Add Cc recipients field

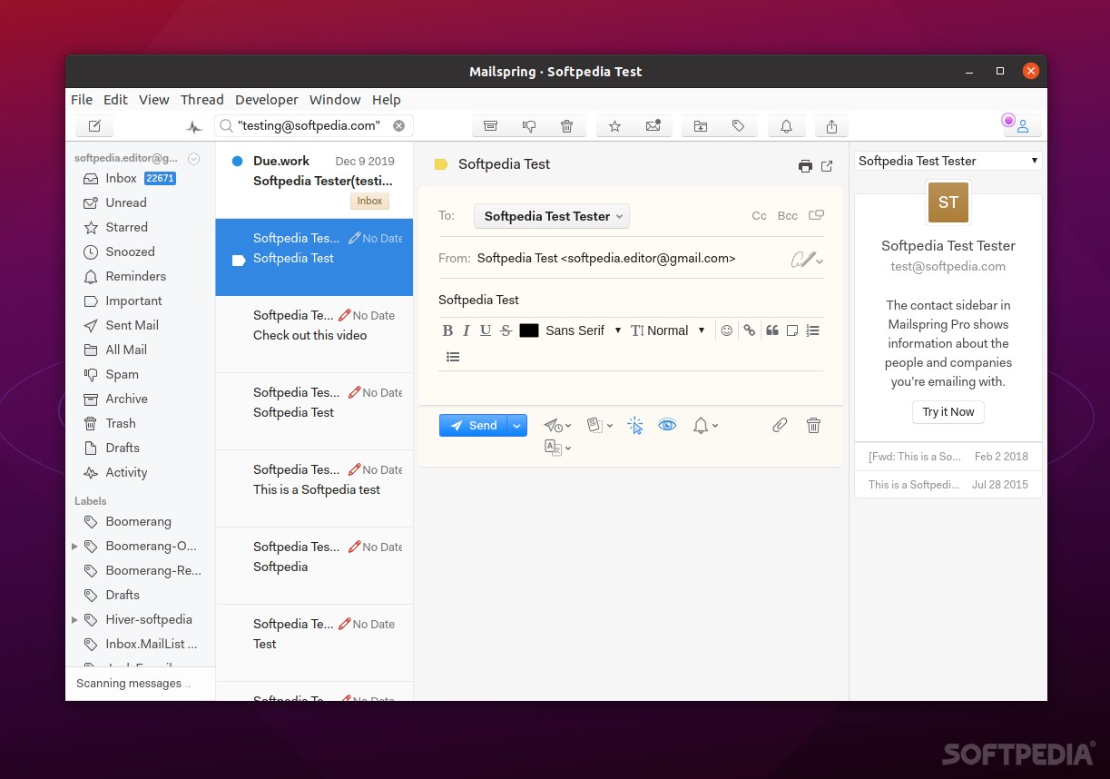[x=760, y=216]
